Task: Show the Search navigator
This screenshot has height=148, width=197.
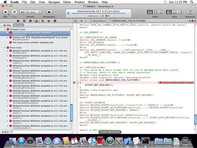Action: click(30, 21)
